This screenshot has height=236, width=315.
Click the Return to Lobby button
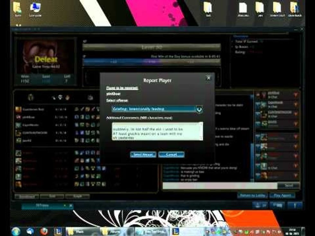pos(252,196)
